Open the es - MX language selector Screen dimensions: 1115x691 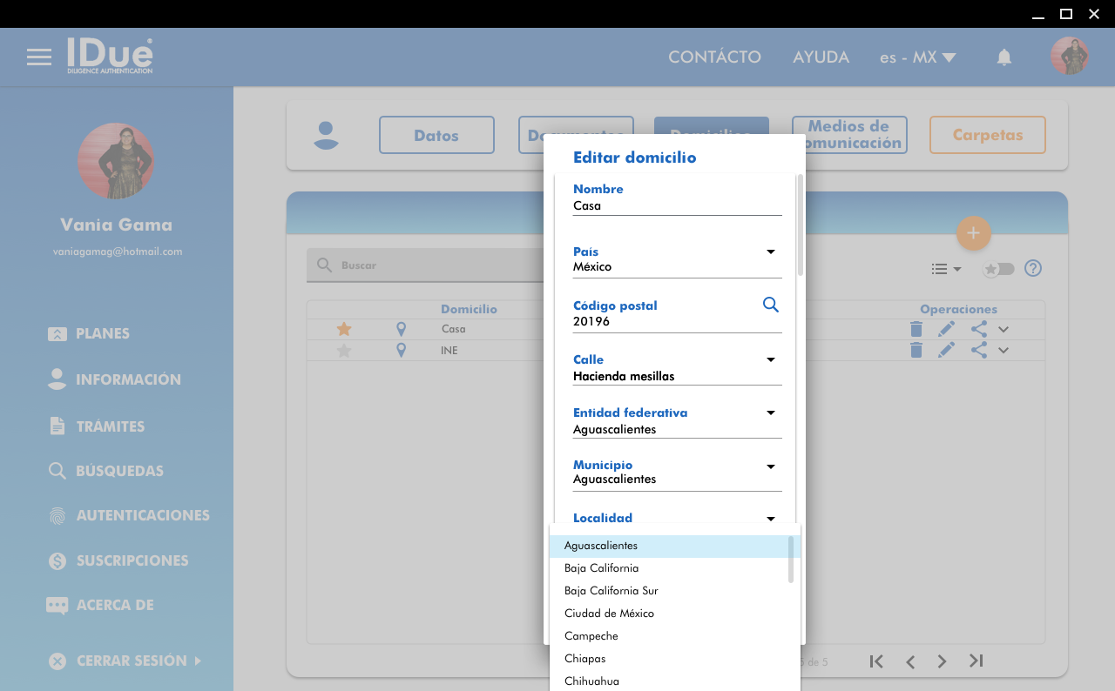pyautogui.click(x=917, y=57)
